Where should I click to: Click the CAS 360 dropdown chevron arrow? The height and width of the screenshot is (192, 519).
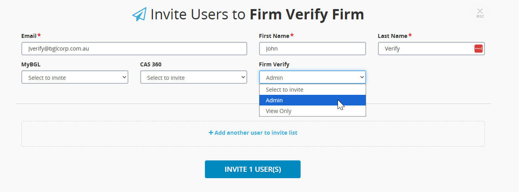point(243,77)
